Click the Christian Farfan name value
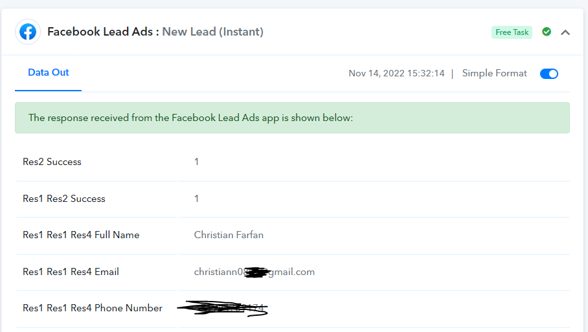 [229, 235]
